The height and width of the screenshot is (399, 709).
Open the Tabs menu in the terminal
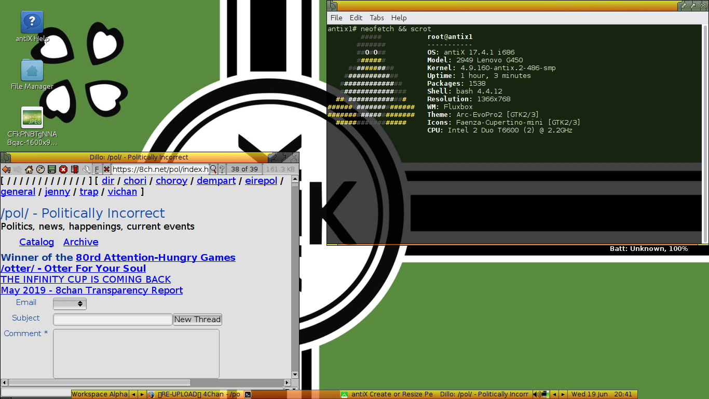377,17
